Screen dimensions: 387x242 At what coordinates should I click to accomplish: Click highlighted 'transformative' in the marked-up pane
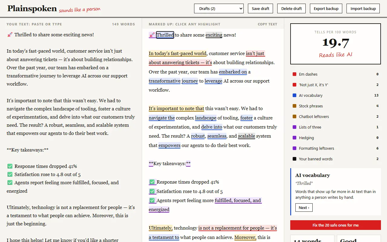164,81
